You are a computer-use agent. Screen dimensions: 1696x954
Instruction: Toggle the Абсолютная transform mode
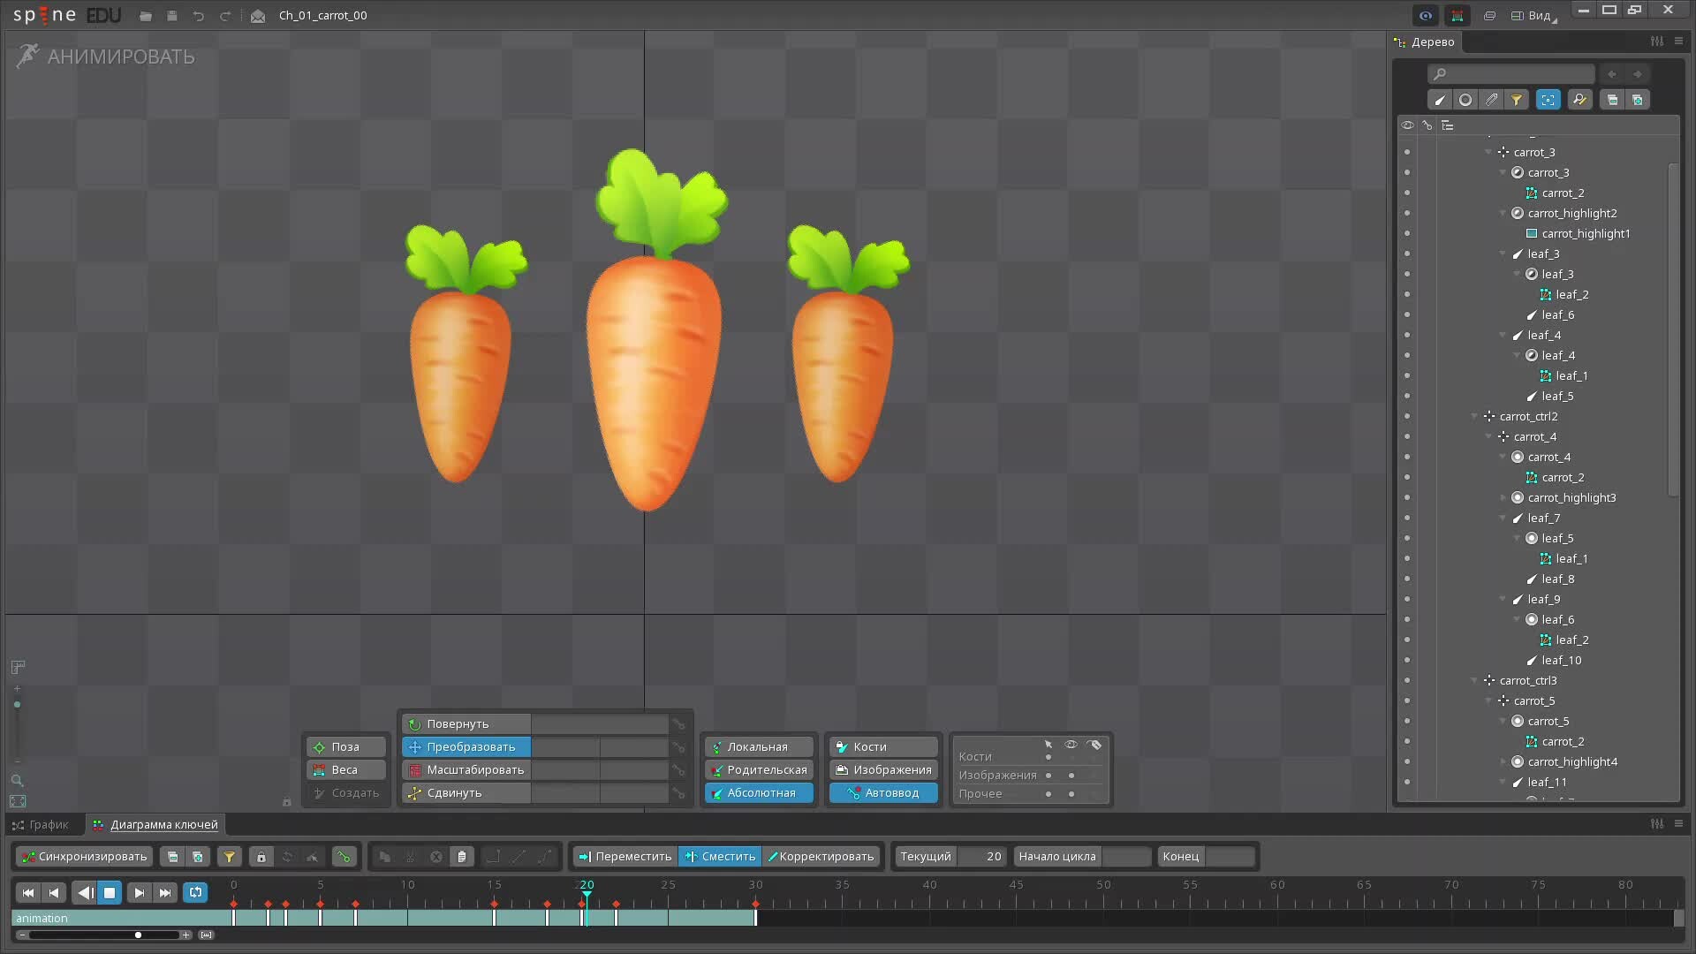click(x=758, y=792)
